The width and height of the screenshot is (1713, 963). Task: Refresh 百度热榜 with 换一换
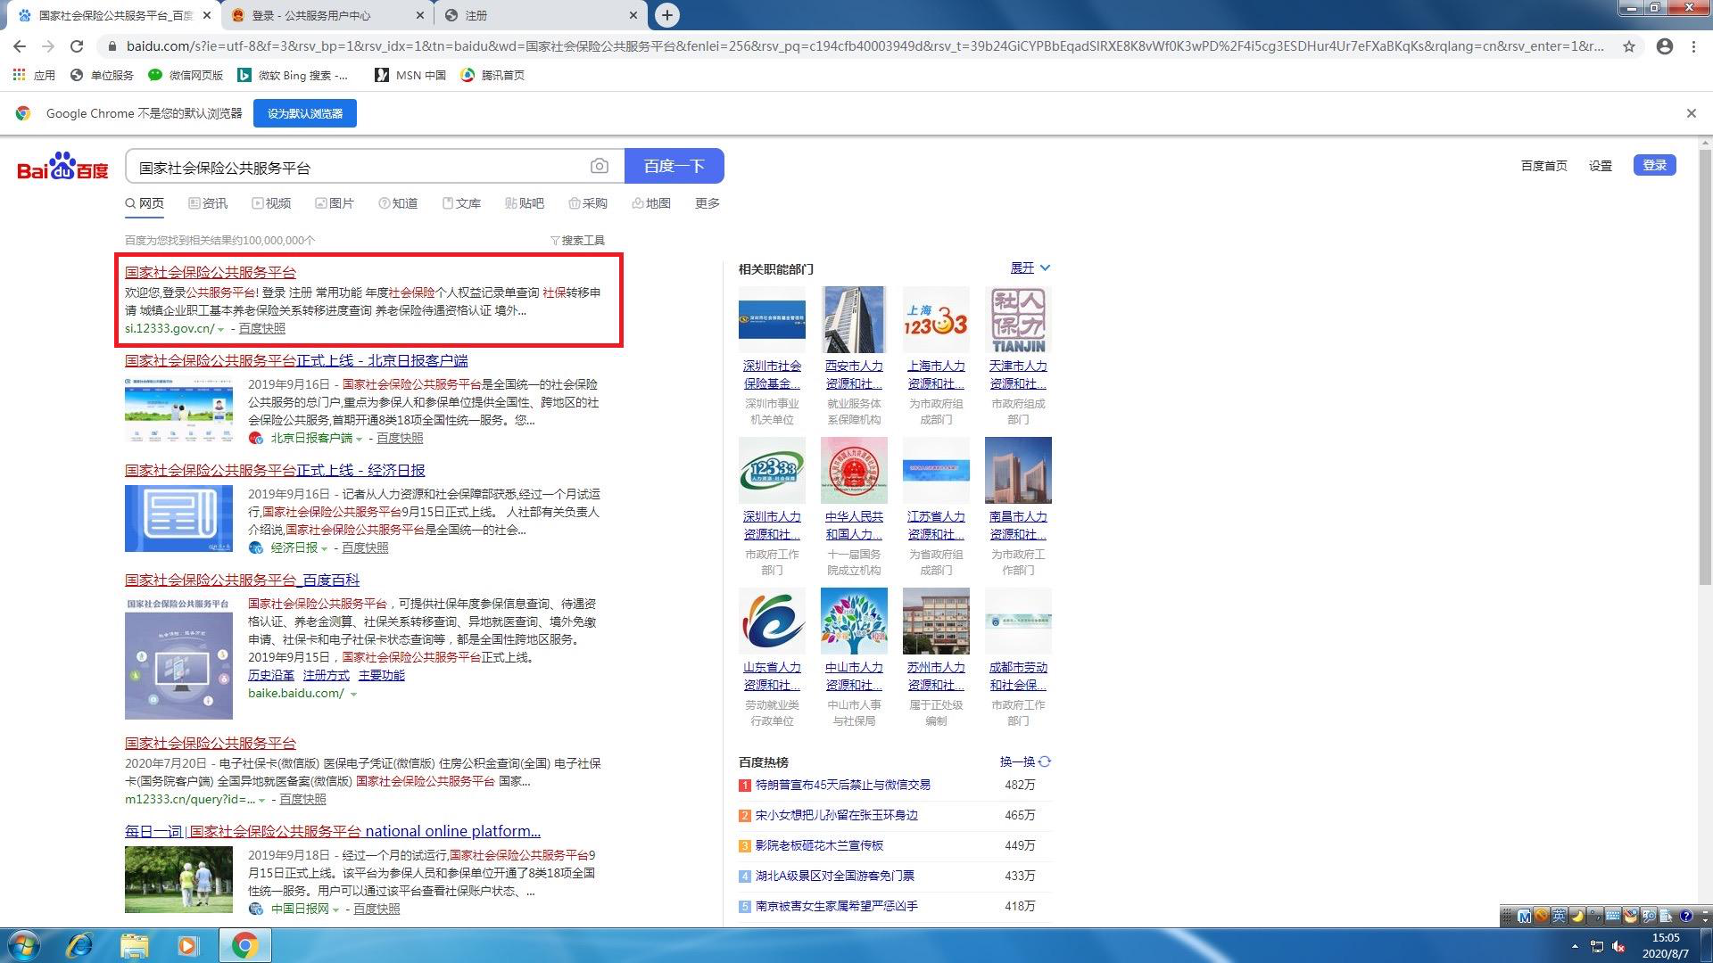click(1025, 761)
